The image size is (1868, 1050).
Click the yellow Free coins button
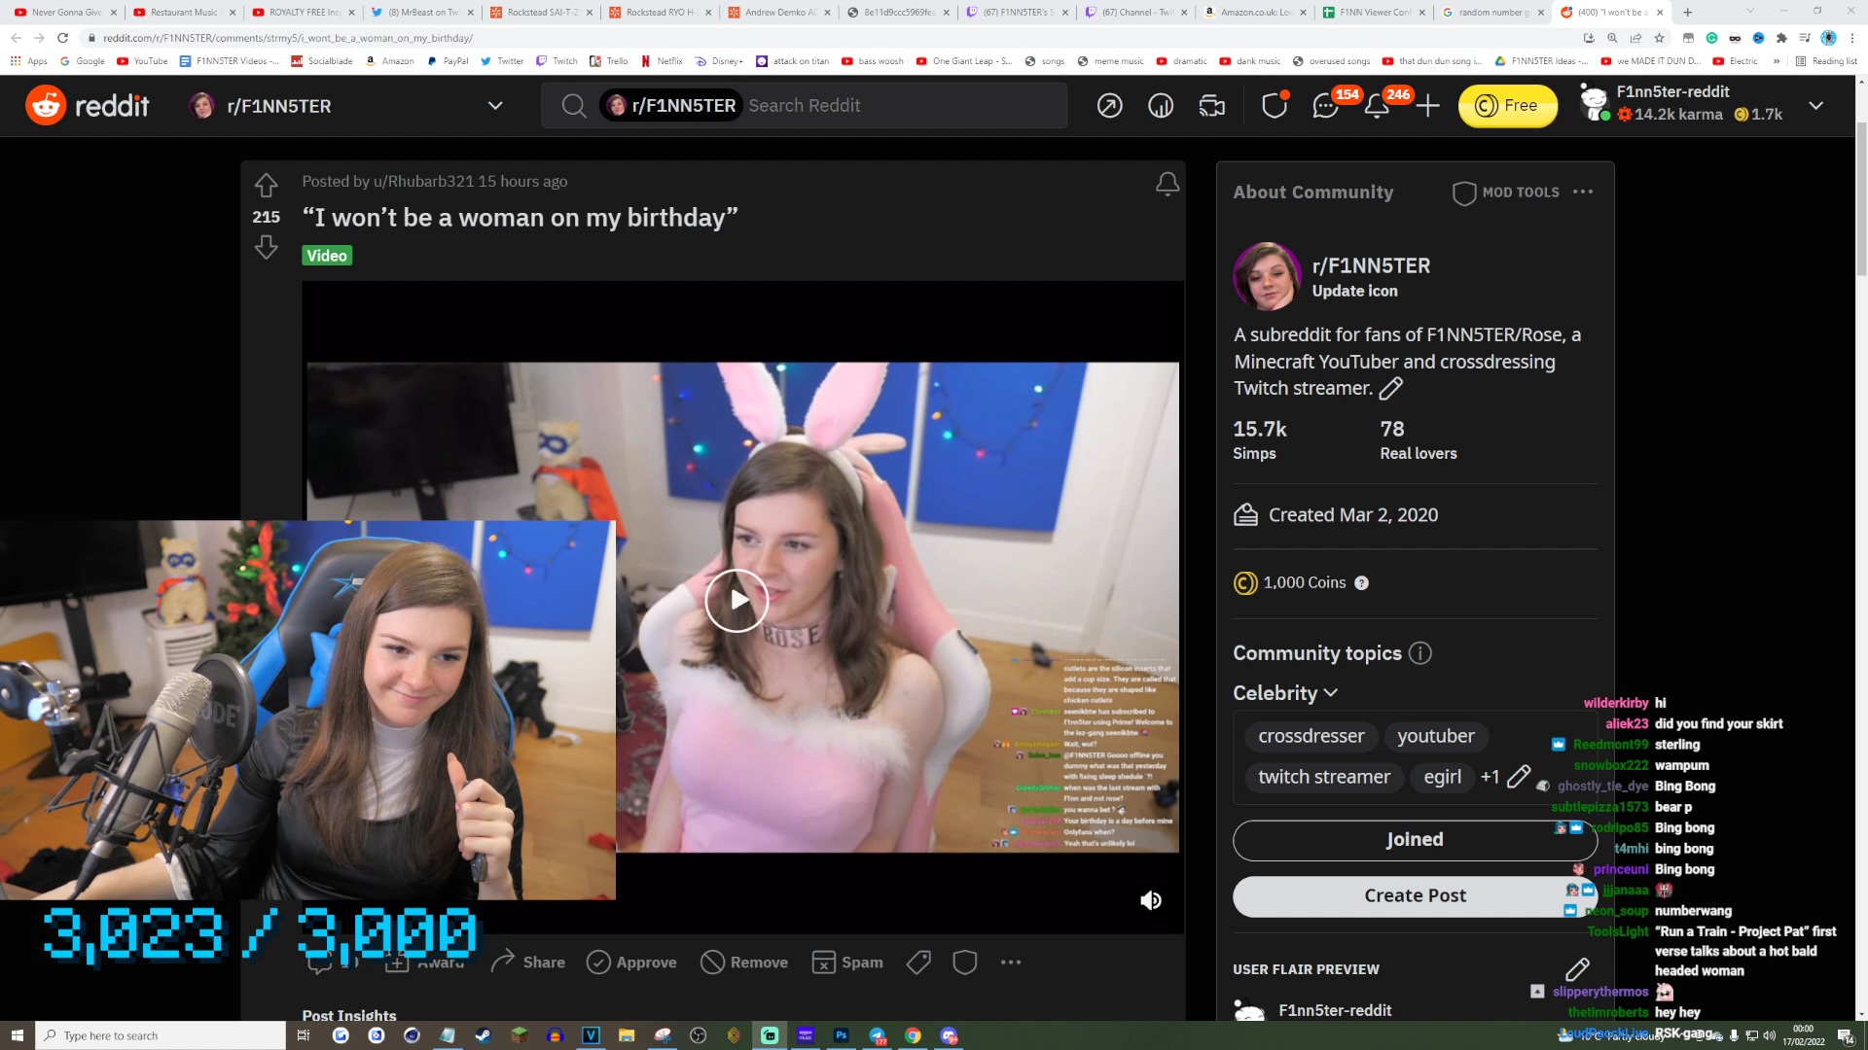1507,106
